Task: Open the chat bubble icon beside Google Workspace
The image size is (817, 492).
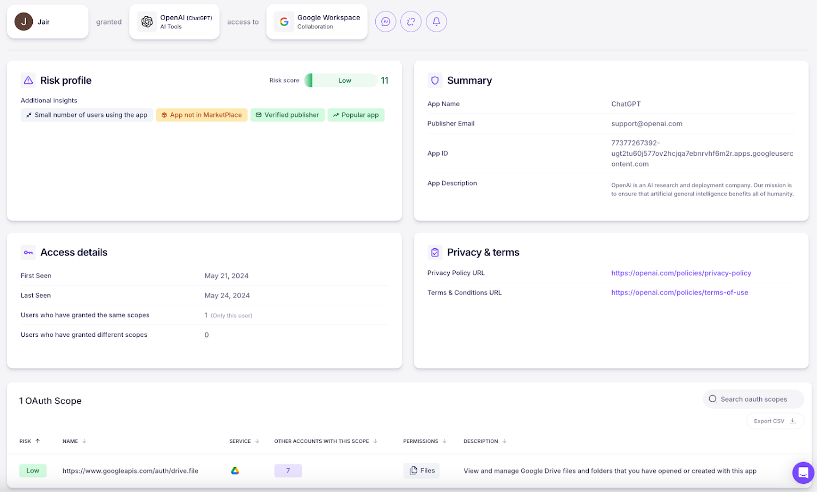Action: coord(386,22)
